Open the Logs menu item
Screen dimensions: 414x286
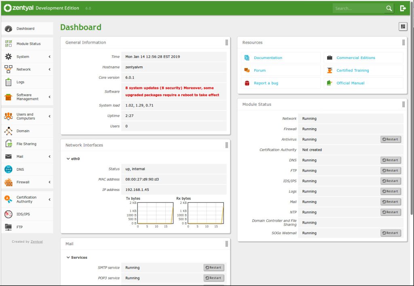click(x=21, y=82)
